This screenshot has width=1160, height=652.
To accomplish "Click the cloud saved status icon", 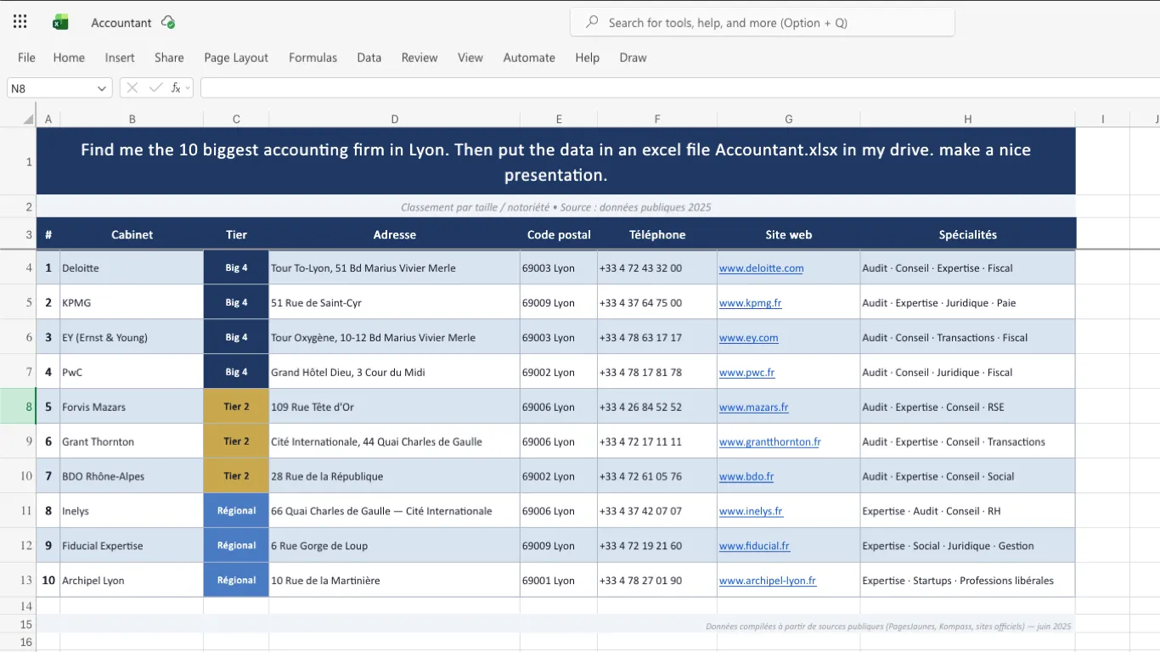I will tap(168, 22).
